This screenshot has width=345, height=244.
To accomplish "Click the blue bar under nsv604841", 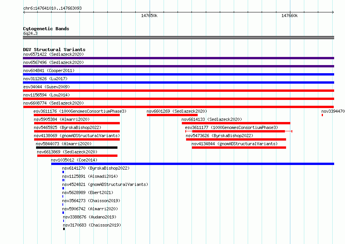I will click(x=178, y=74).
